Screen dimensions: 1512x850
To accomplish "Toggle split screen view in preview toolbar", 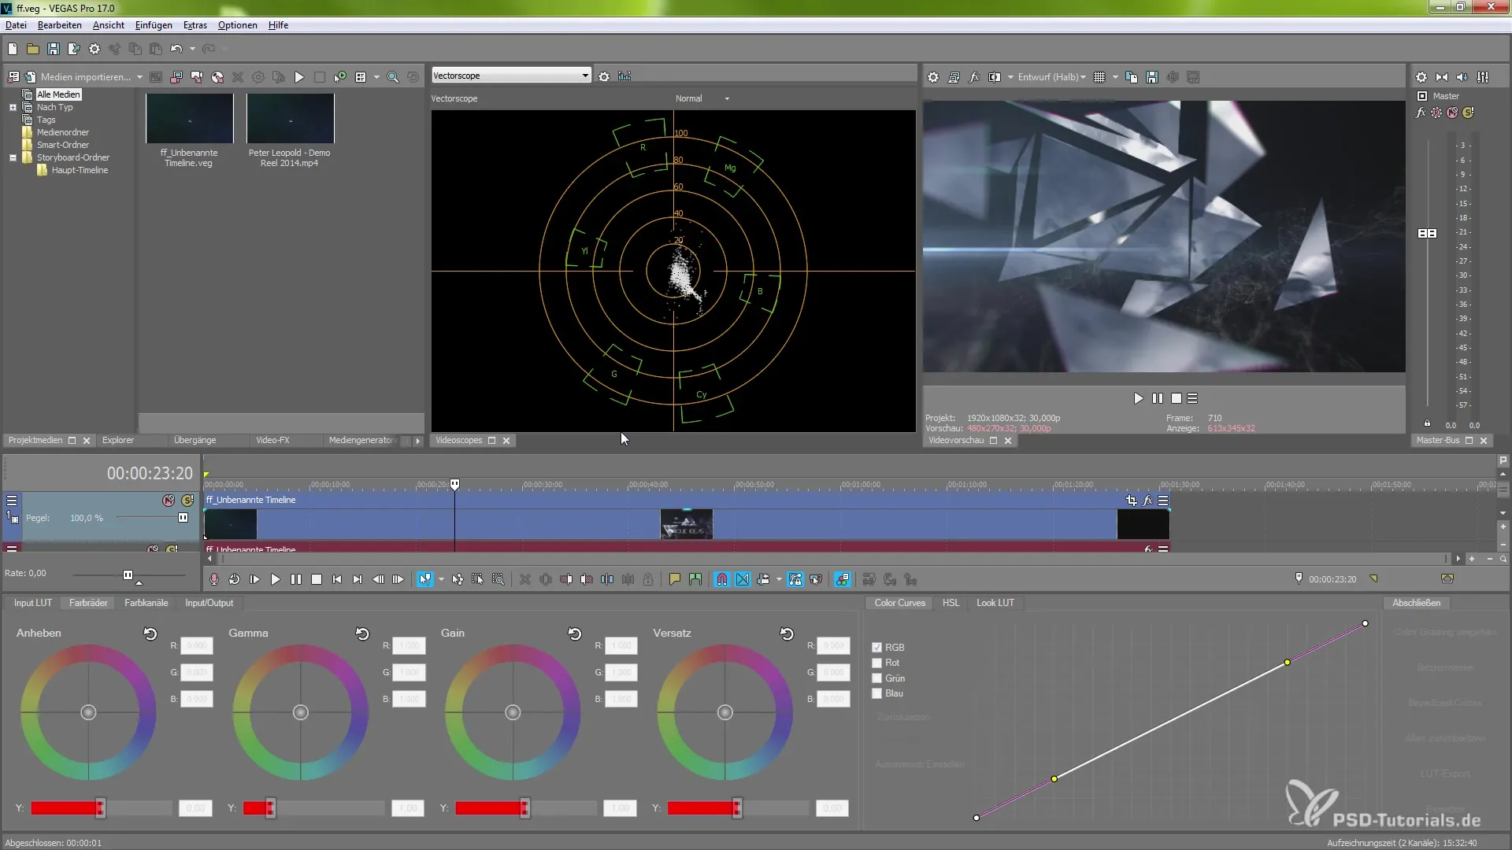I will coord(995,77).
